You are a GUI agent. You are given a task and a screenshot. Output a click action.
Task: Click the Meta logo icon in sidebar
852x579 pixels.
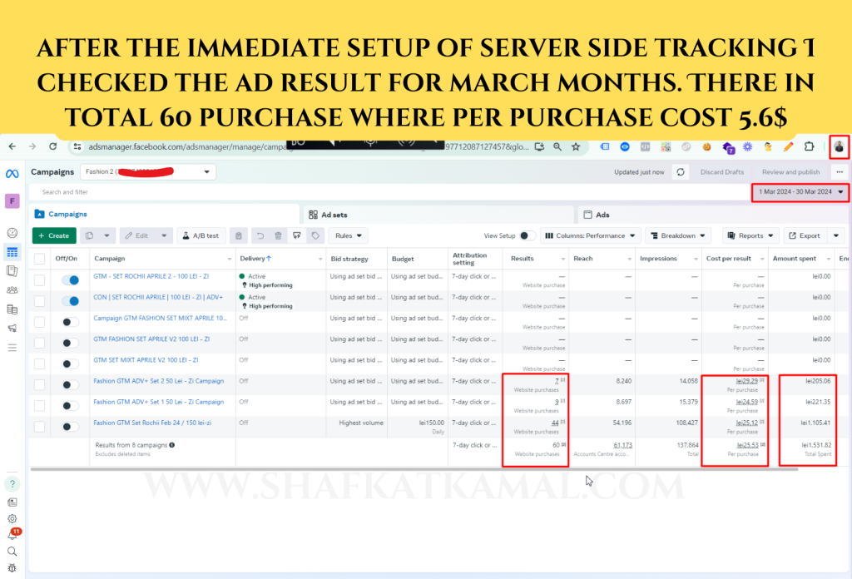(x=12, y=174)
